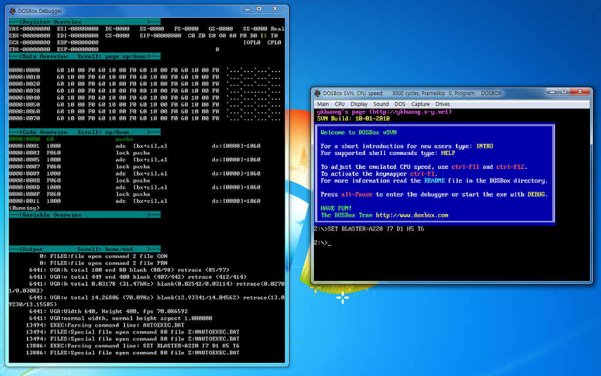Open the Capture menu
This screenshot has width=601, height=376.
pos(420,104)
